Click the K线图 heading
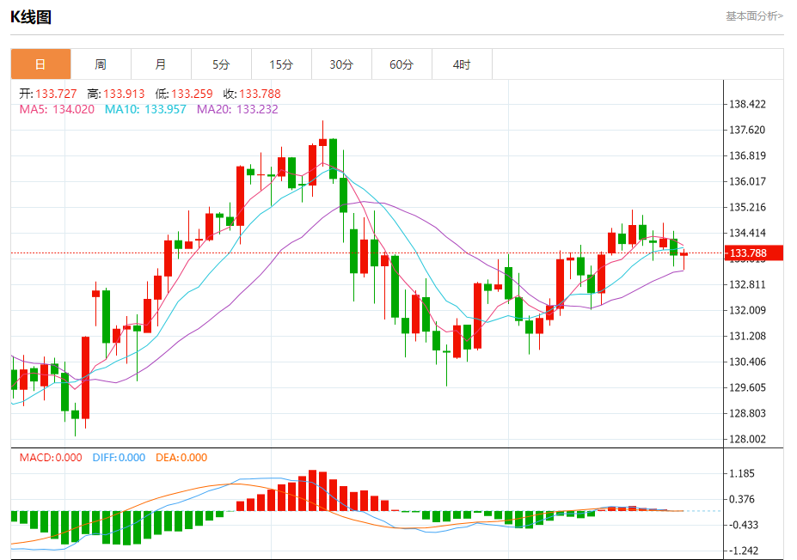 click(31, 17)
